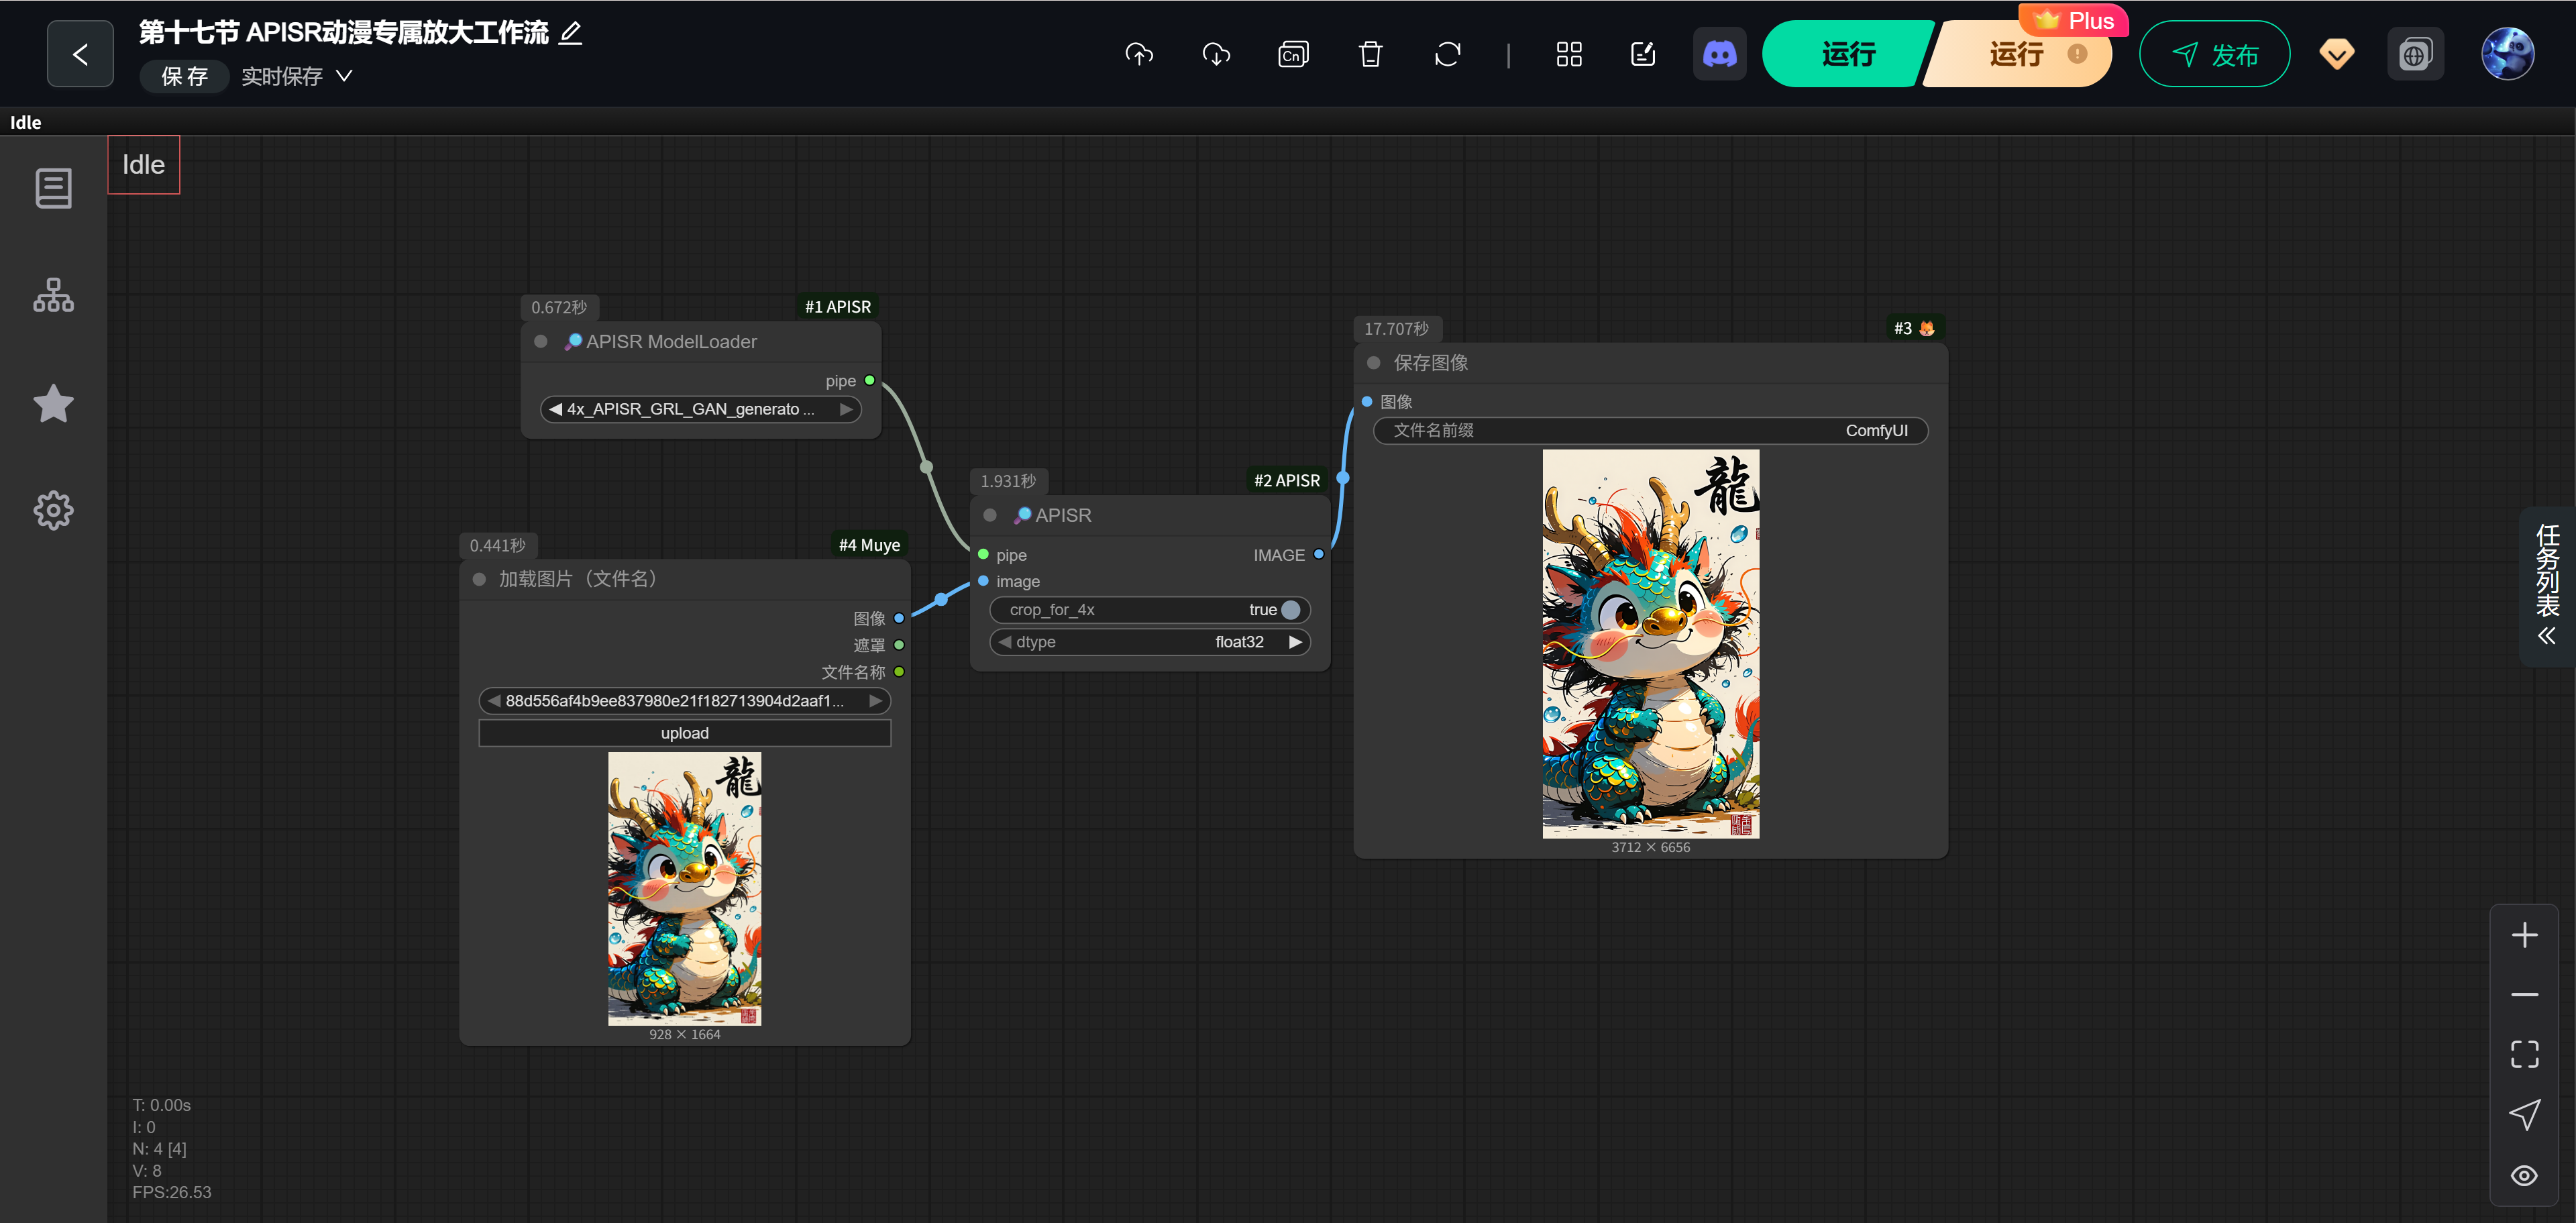The width and height of the screenshot is (2576, 1223).
Task: Expand the 任务列表 side panel
Action: point(2546,585)
